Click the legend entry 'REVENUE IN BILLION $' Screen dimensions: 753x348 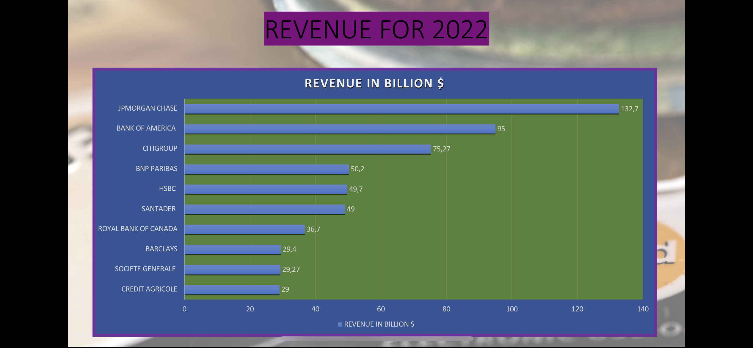[379, 324]
